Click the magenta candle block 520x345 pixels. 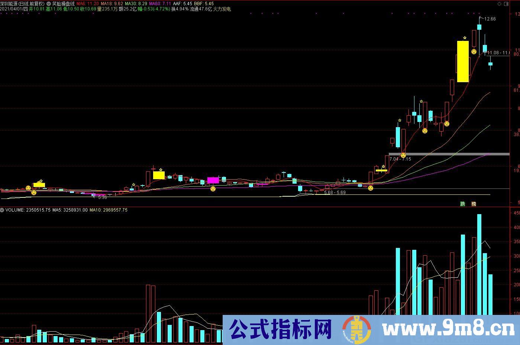point(213,180)
